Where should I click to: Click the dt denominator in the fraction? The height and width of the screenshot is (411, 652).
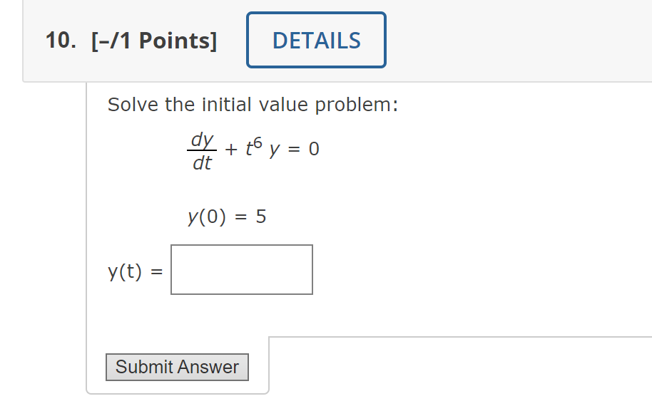(x=203, y=163)
